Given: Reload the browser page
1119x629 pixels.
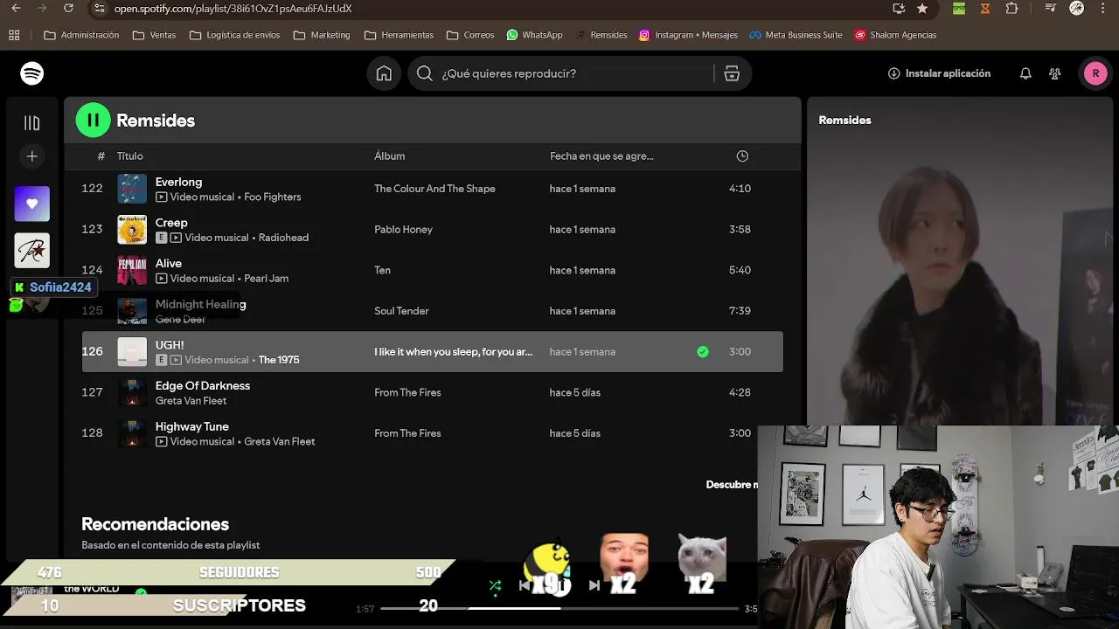Looking at the screenshot, I should [68, 8].
